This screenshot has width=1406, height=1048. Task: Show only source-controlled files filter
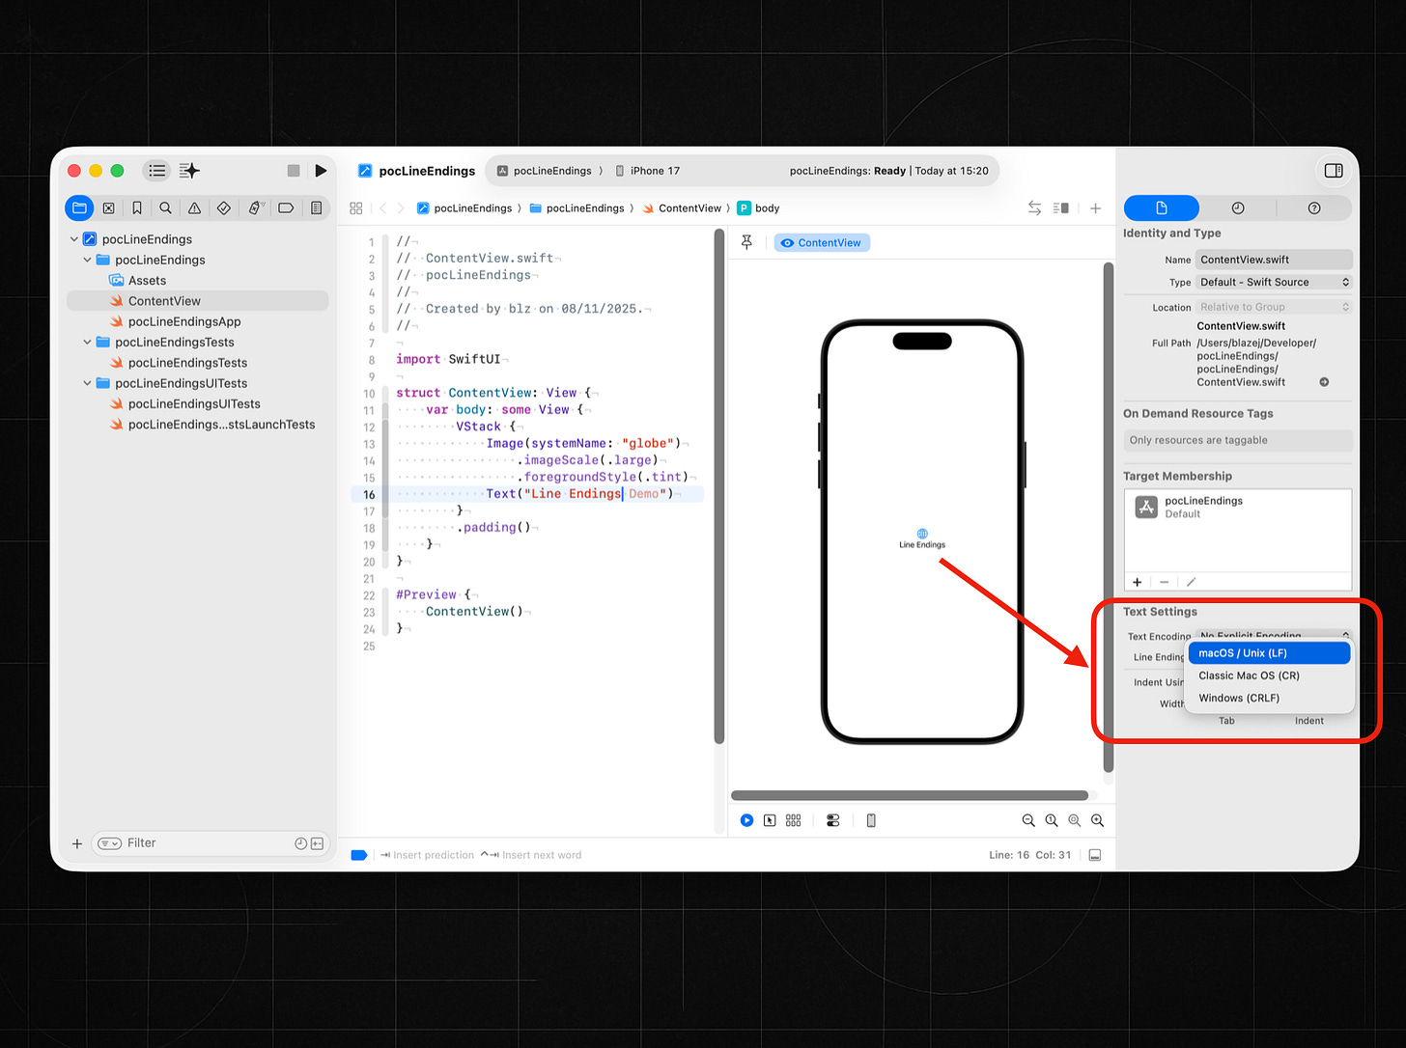317,843
